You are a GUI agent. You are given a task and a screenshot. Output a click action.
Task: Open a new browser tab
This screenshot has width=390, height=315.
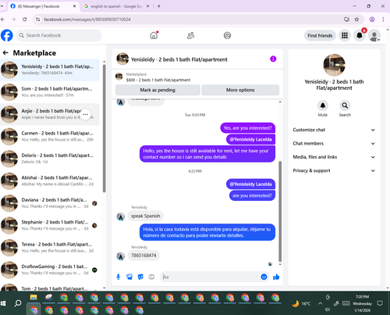[x=159, y=6]
